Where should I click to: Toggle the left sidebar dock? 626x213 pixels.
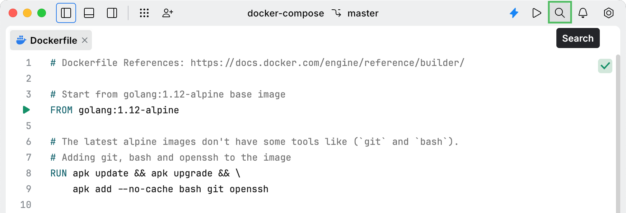pos(66,13)
